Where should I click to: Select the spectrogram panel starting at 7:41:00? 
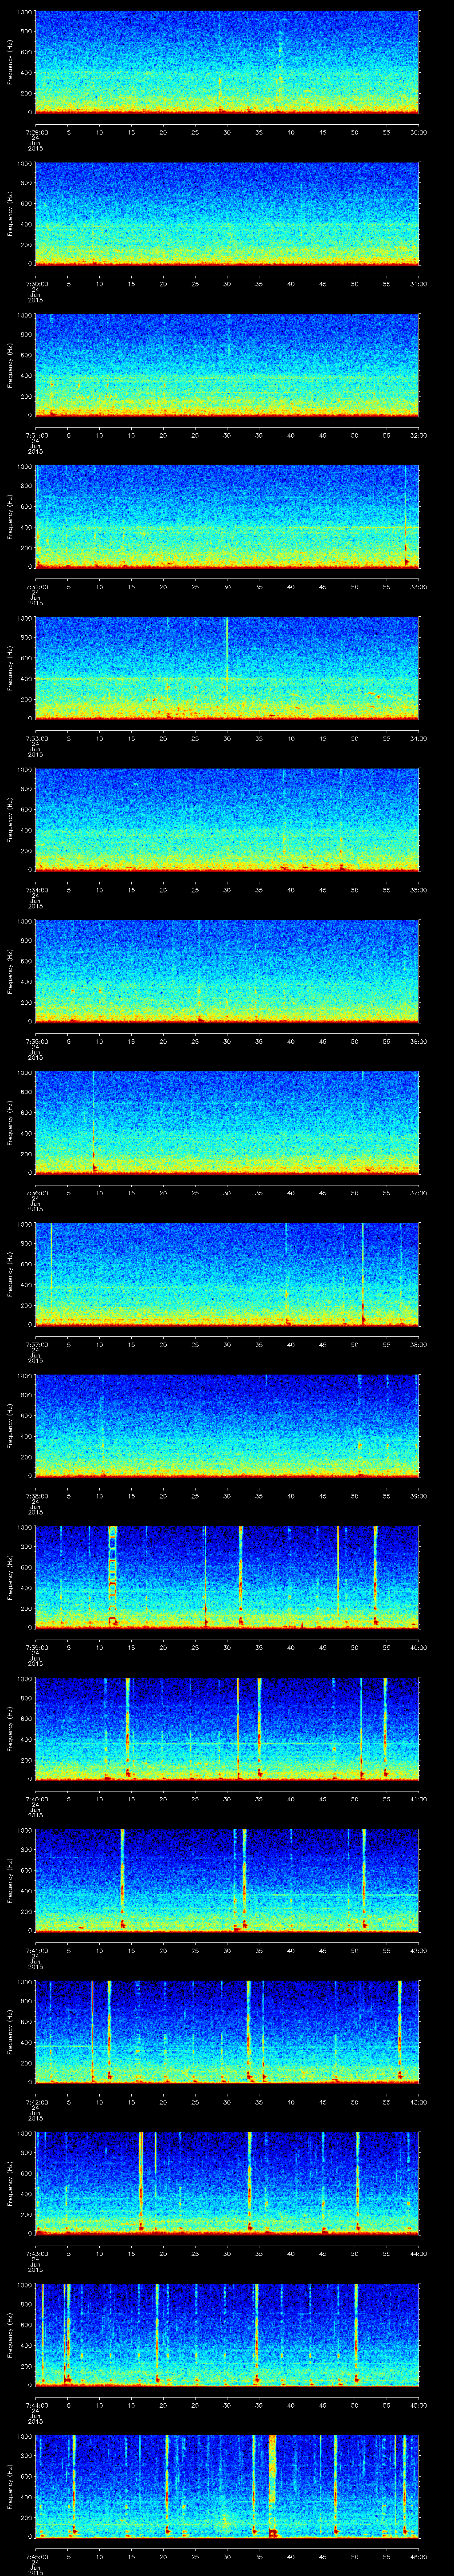tap(227, 1880)
